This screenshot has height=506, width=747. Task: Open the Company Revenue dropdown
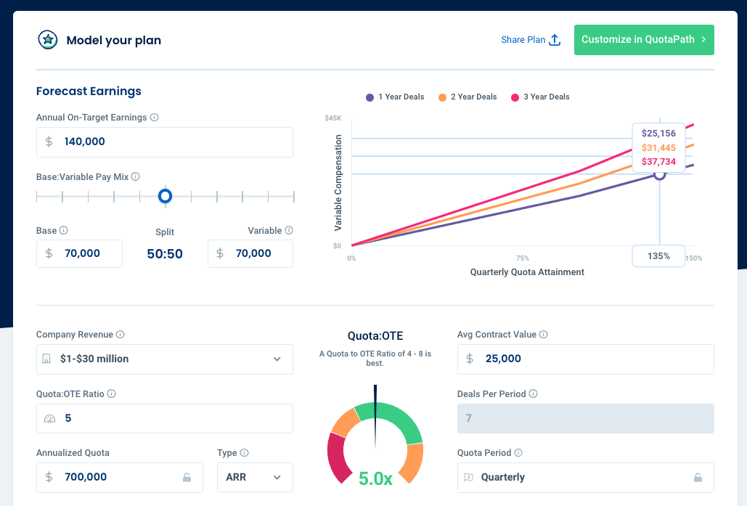coord(165,359)
